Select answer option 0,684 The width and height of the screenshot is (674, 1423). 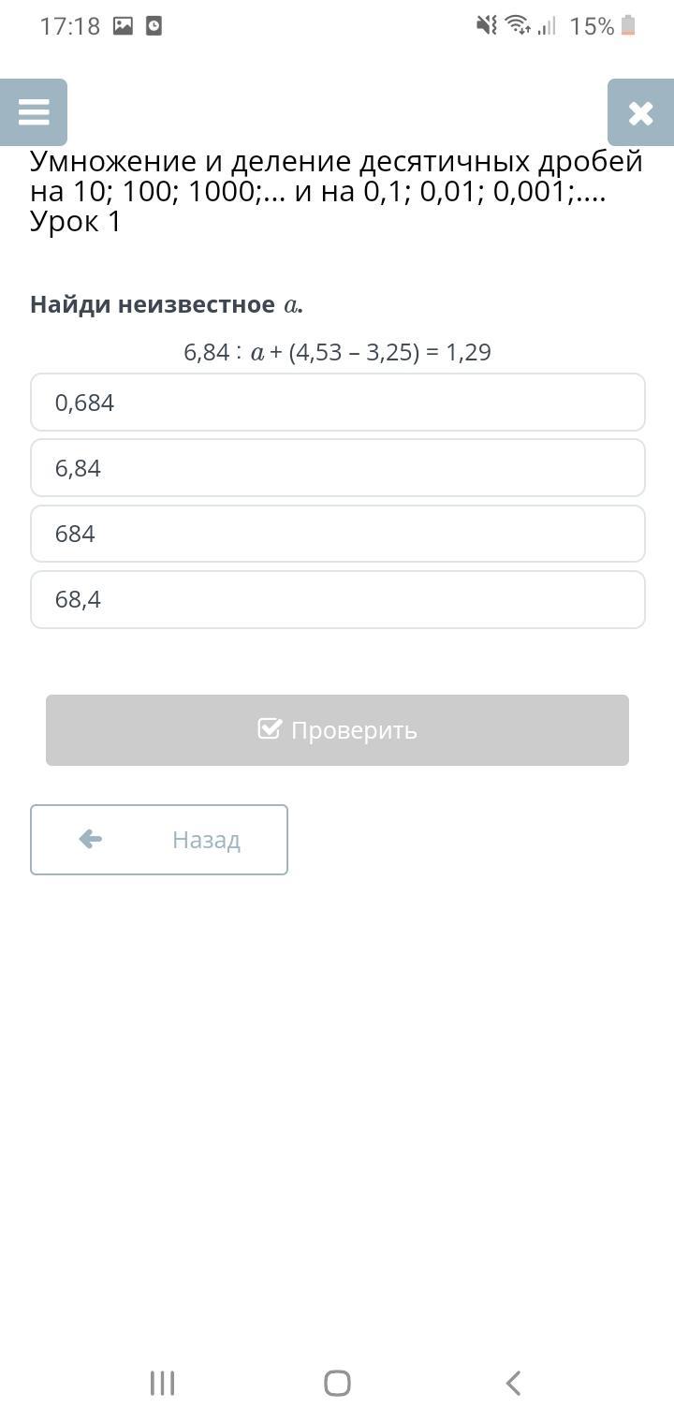(x=338, y=403)
